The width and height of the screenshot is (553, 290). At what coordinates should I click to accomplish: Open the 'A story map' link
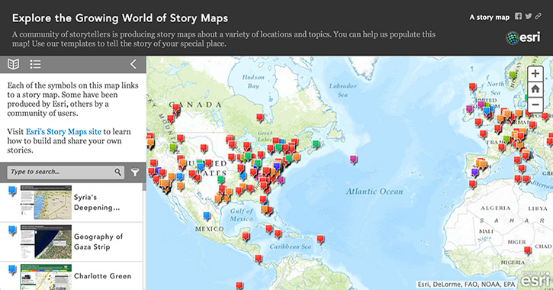490,17
